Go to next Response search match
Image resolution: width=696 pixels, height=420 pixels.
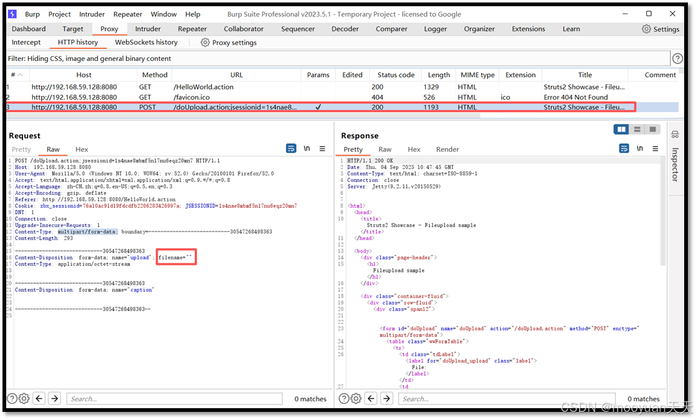[387, 399]
